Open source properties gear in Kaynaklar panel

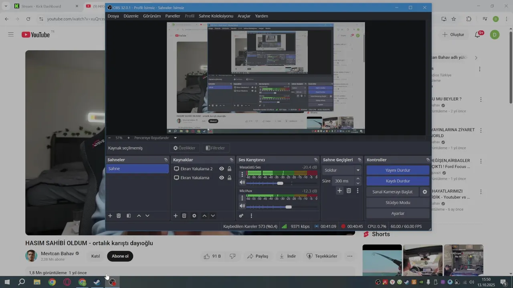click(x=194, y=216)
